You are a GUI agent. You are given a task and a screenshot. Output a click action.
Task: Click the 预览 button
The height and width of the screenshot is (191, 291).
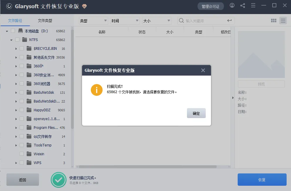tap(261, 84)
